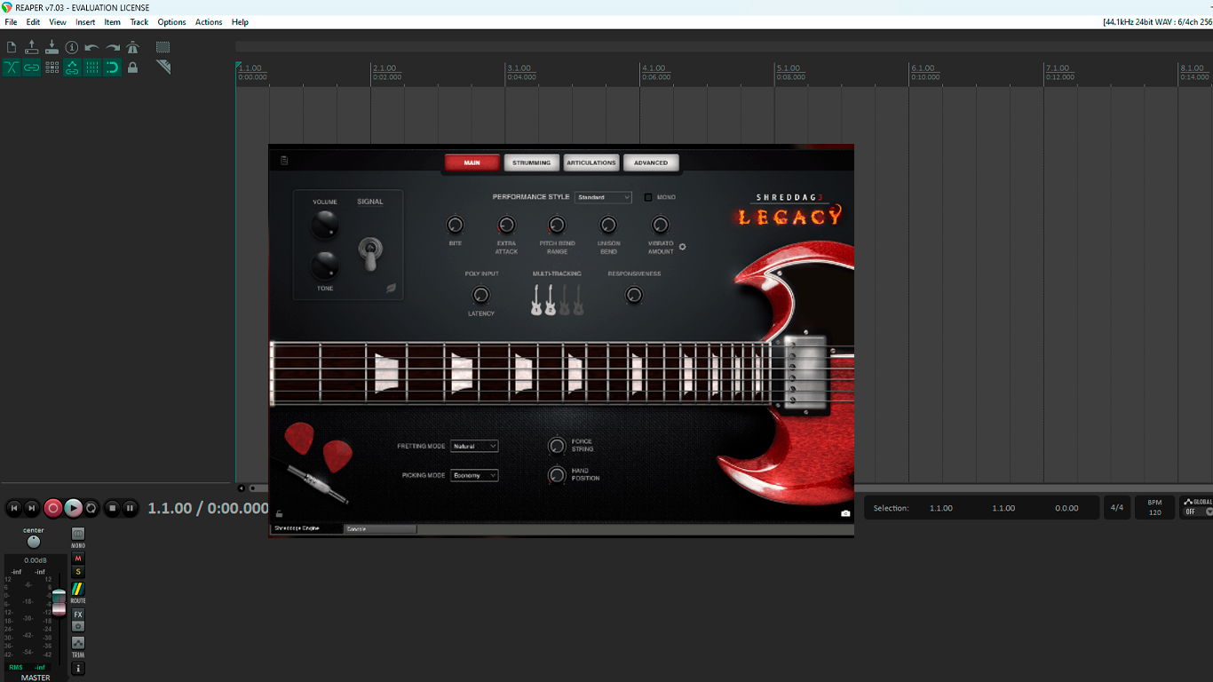The image size is (1213, 682).
Task: Toggle master FX bypass power icon
Action: pyautogui.click(x=78, y=626)
